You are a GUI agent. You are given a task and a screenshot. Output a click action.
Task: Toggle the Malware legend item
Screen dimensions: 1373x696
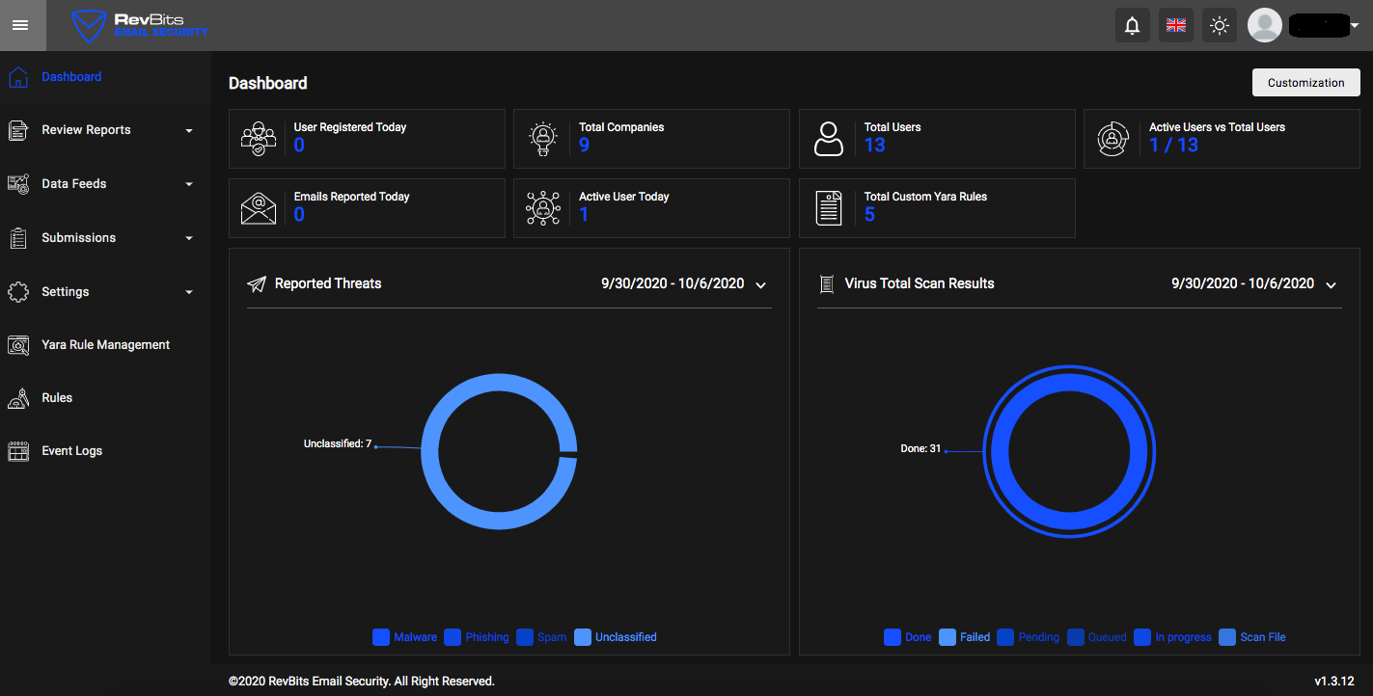pos(405,637)
